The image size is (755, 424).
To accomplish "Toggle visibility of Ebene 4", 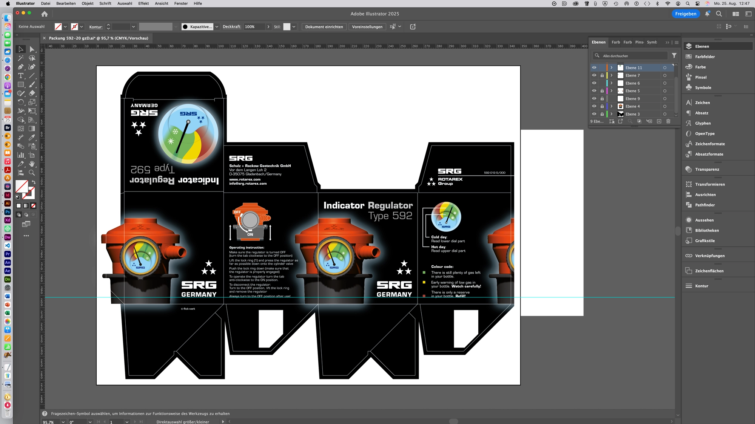I will [594, 106].
